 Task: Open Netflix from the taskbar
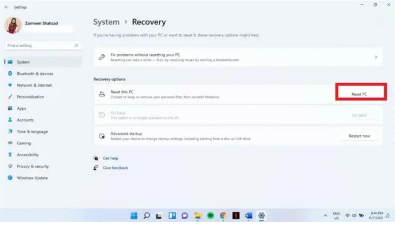[x=236, y=216]
